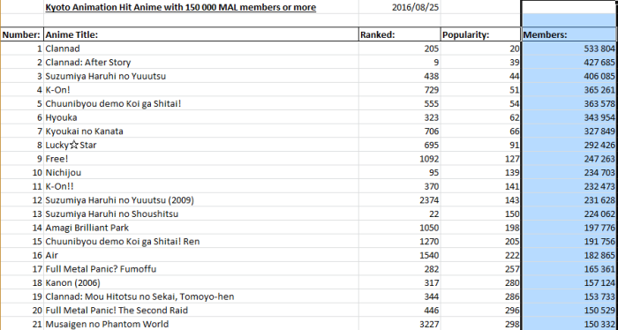Select the 'Number:' header cell
This screenshot has width=618, height=330.
click(x=22, y=34)
